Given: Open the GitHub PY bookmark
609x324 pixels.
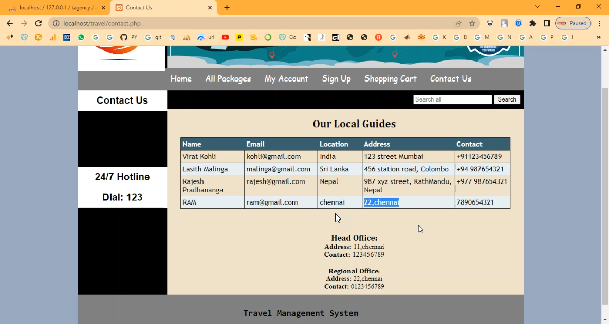Looking at the screenshot, I should click(x=128, y=37).
